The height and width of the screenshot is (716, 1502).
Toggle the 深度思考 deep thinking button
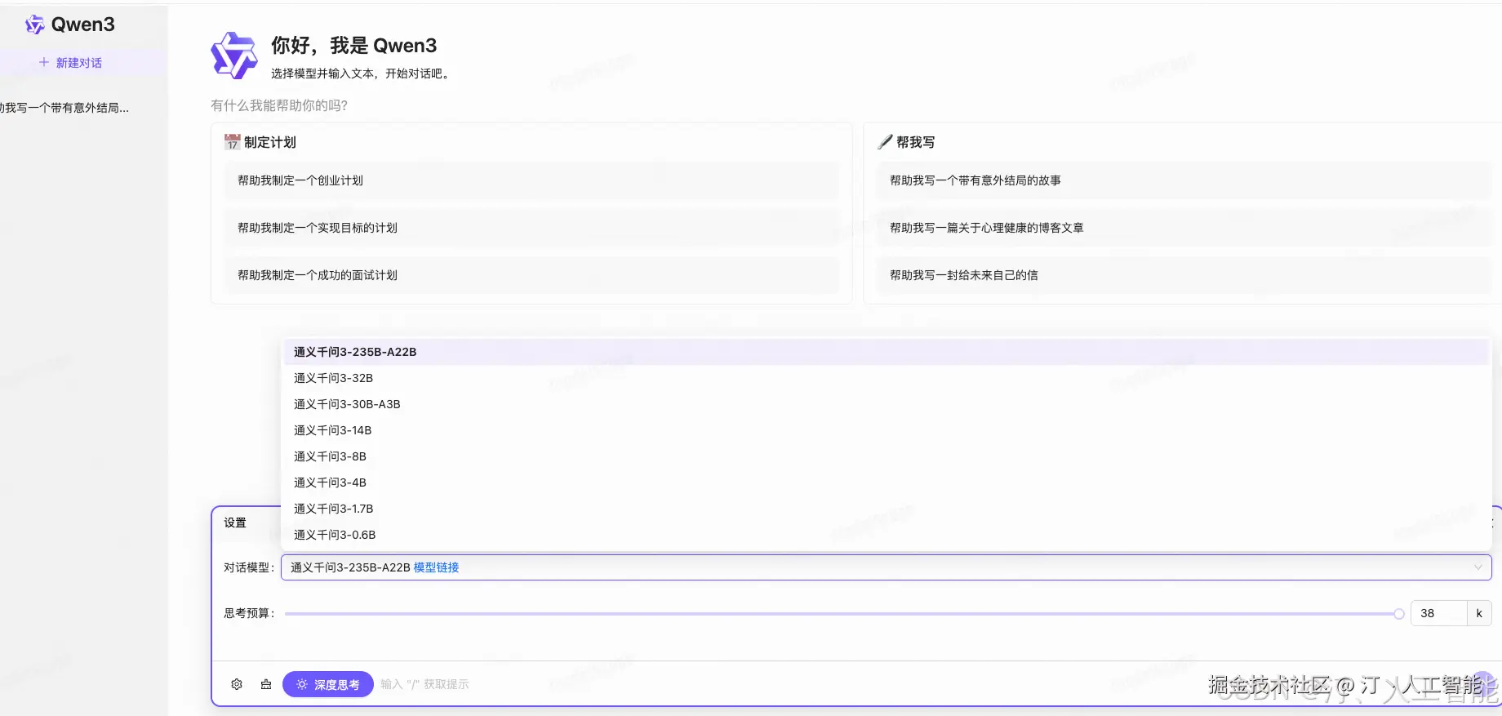[x=328, y=684]
